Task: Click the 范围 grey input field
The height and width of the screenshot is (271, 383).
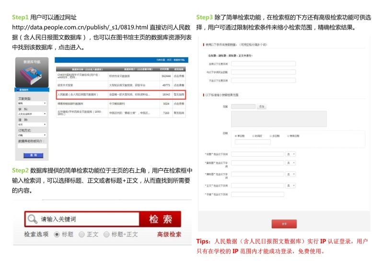Action: click(244, 106)
